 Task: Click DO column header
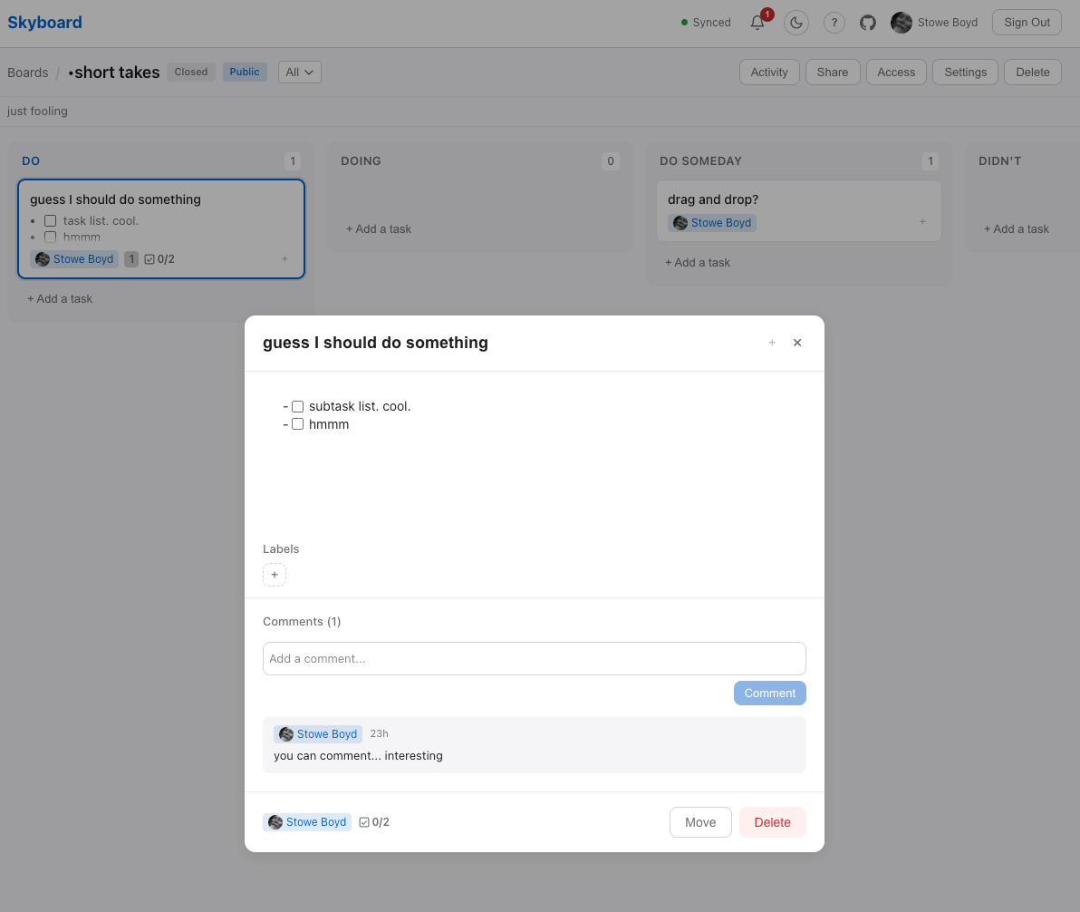(31, 161)
